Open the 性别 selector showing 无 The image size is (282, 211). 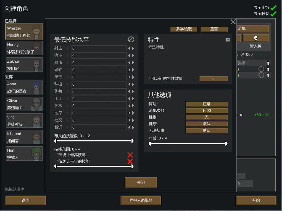pos(207,117)
